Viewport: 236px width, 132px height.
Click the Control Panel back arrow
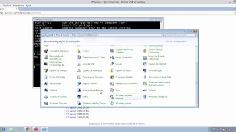pos(44,35)
